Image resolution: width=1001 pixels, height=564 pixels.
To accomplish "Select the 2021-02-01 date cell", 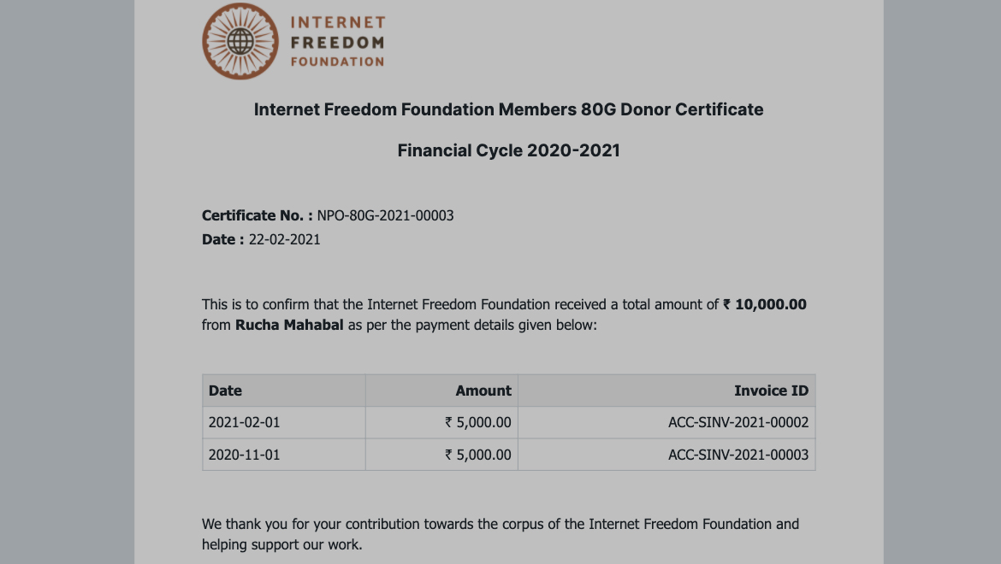I will [x=245, y=422].
